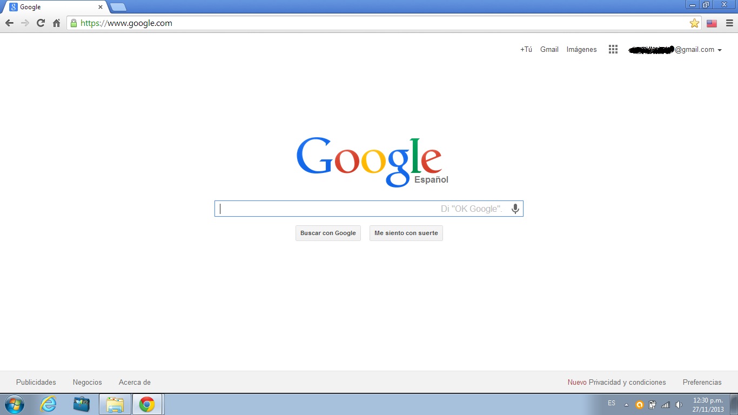Go back using the browser back arrow
Viewport: 738px width, 415px height.
9,23
